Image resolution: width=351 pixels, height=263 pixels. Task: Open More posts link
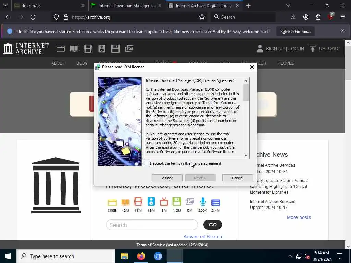coord(299,217)
